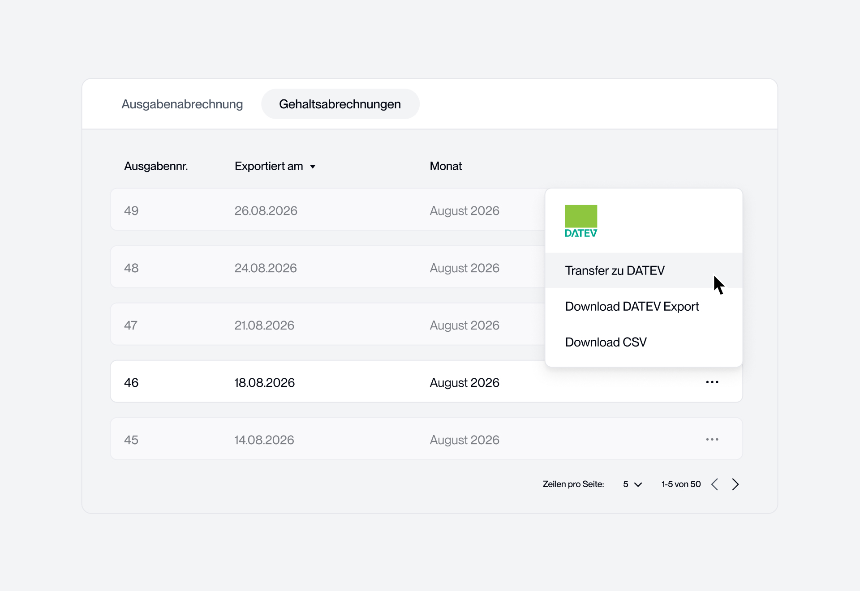Select expense number 47 in the table
860x591 pixels.
pyautogui.click(x=131, y=325)
